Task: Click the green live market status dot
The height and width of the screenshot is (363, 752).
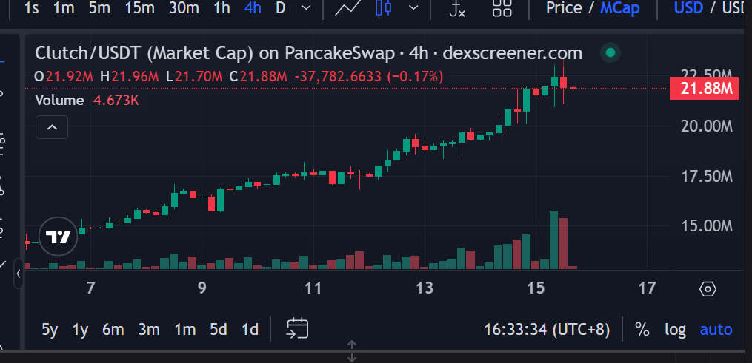Action: click(x=610, y=52)
